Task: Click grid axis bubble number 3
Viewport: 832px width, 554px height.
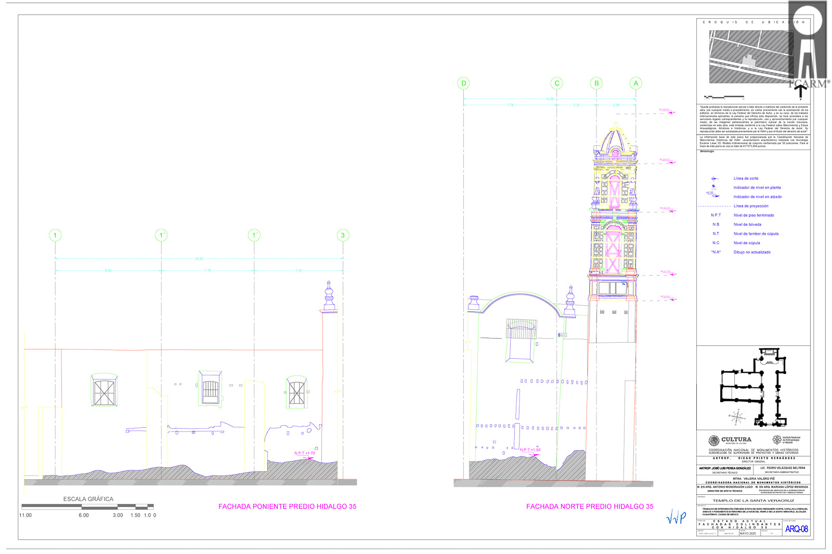Action: click(343, 235)
